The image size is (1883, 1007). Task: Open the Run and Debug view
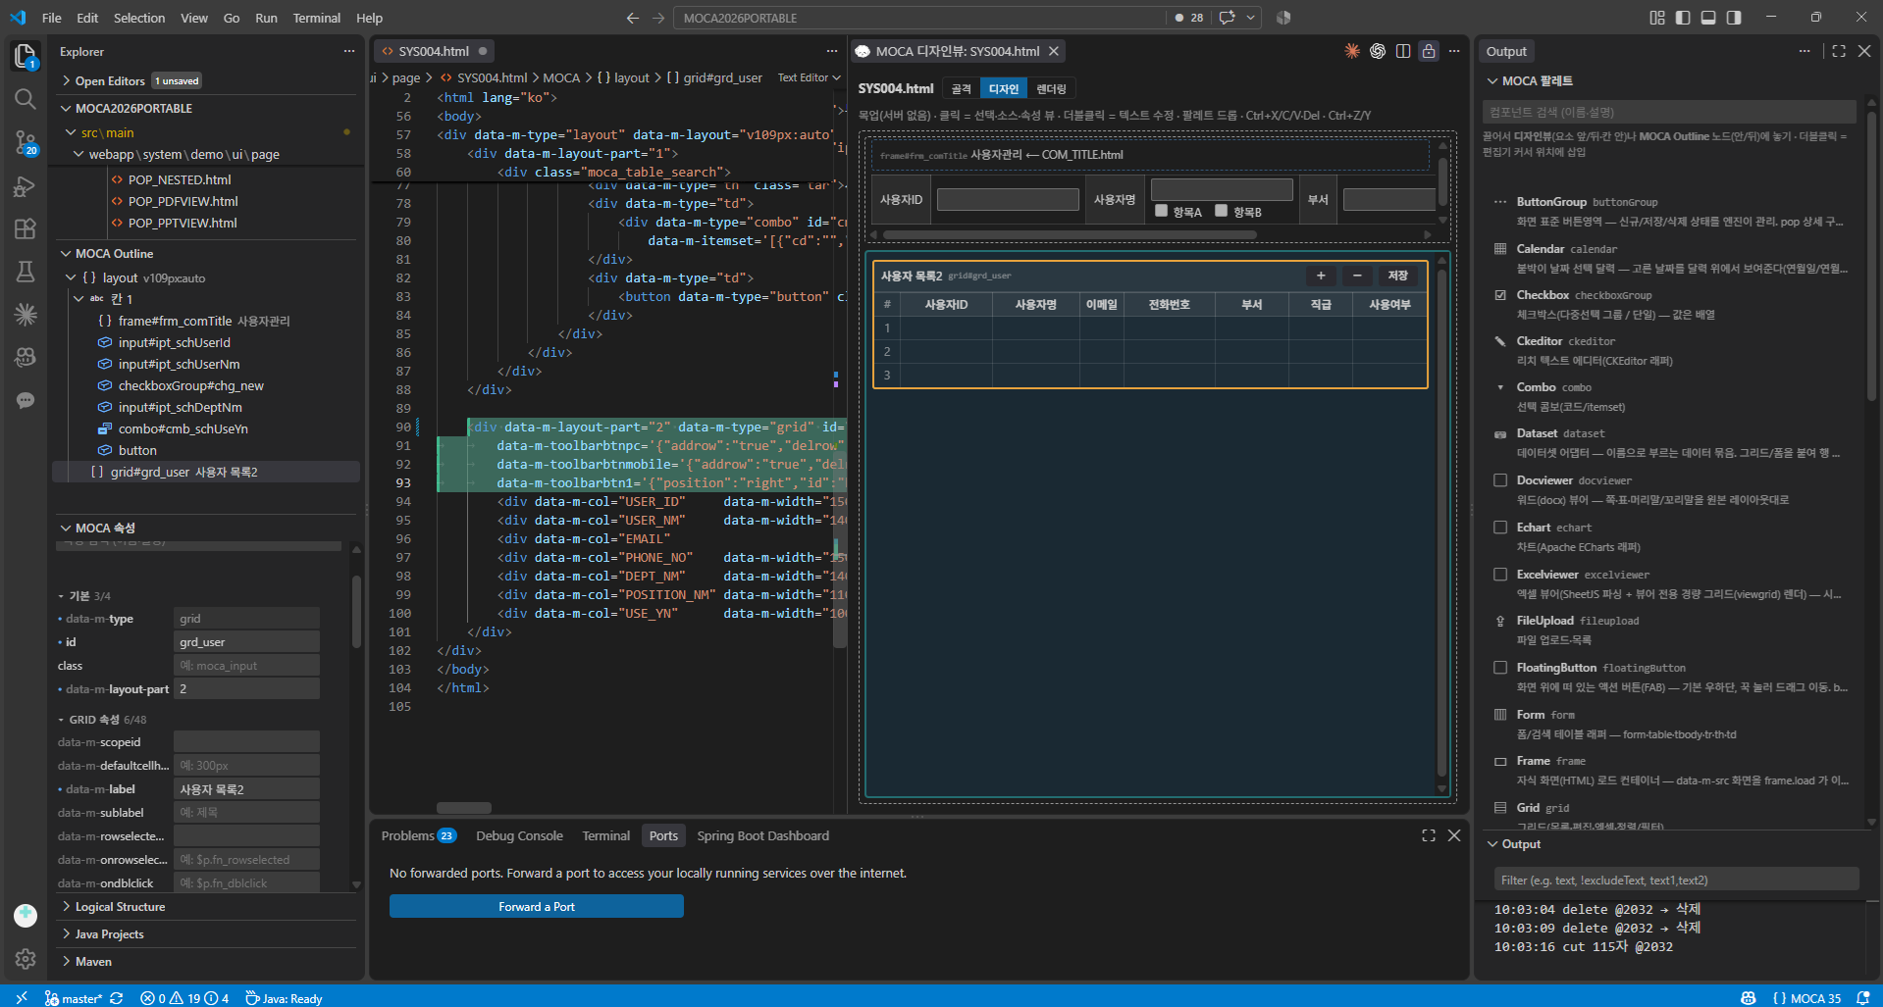(26, 186)
